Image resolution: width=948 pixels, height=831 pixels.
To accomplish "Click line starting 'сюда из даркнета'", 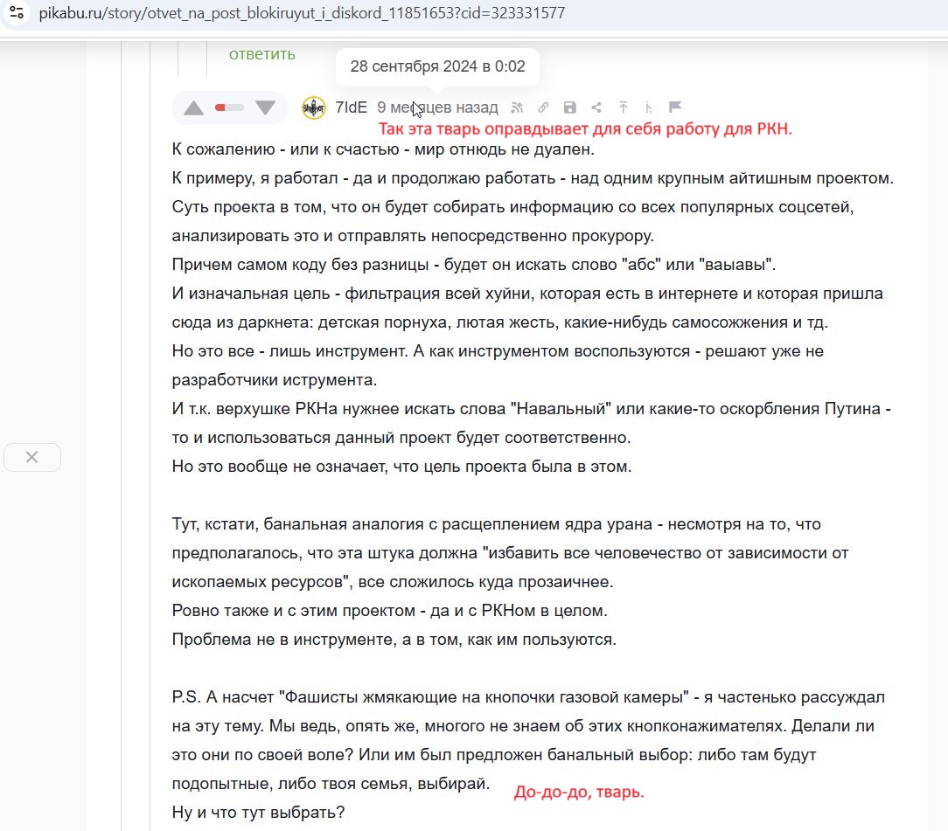I will coord(500,322).
